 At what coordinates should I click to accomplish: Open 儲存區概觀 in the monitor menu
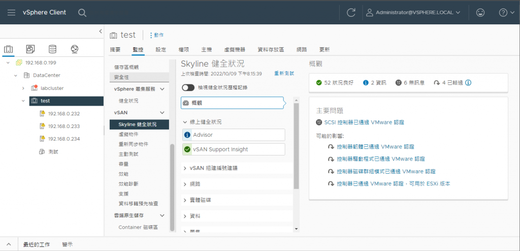tap(126, 67)
